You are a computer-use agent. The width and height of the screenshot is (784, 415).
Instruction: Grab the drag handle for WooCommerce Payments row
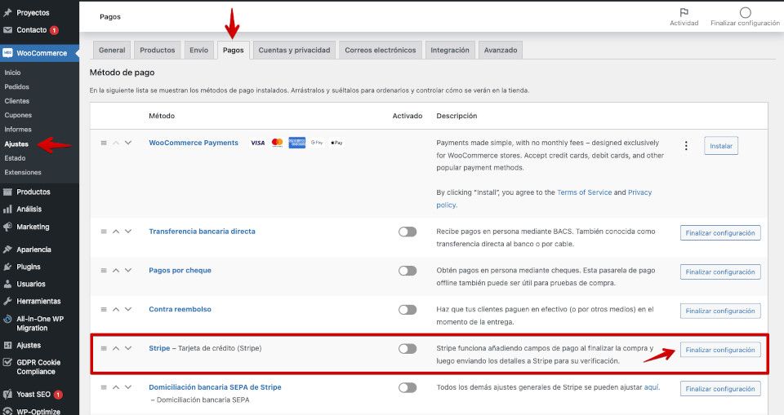click(x=104, y=143)
